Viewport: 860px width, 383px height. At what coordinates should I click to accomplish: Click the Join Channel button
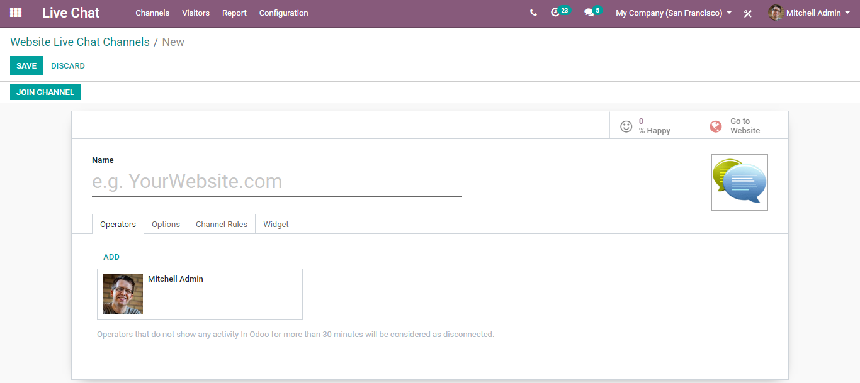pyautogui.click(x=45, y=92)
